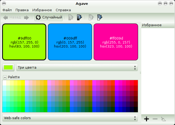Click the hsv(83, 100, 100) text

tap(24, 46)
